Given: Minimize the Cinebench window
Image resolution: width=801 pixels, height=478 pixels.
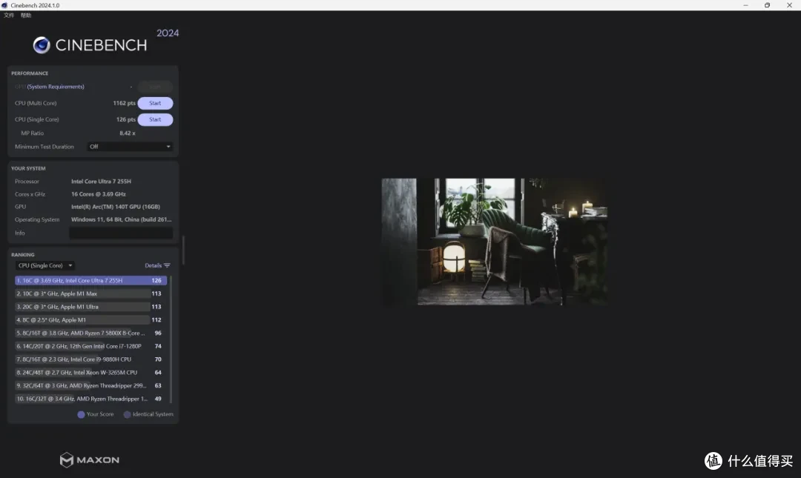Looking at the screenshot, I should [x=746, y=5].
